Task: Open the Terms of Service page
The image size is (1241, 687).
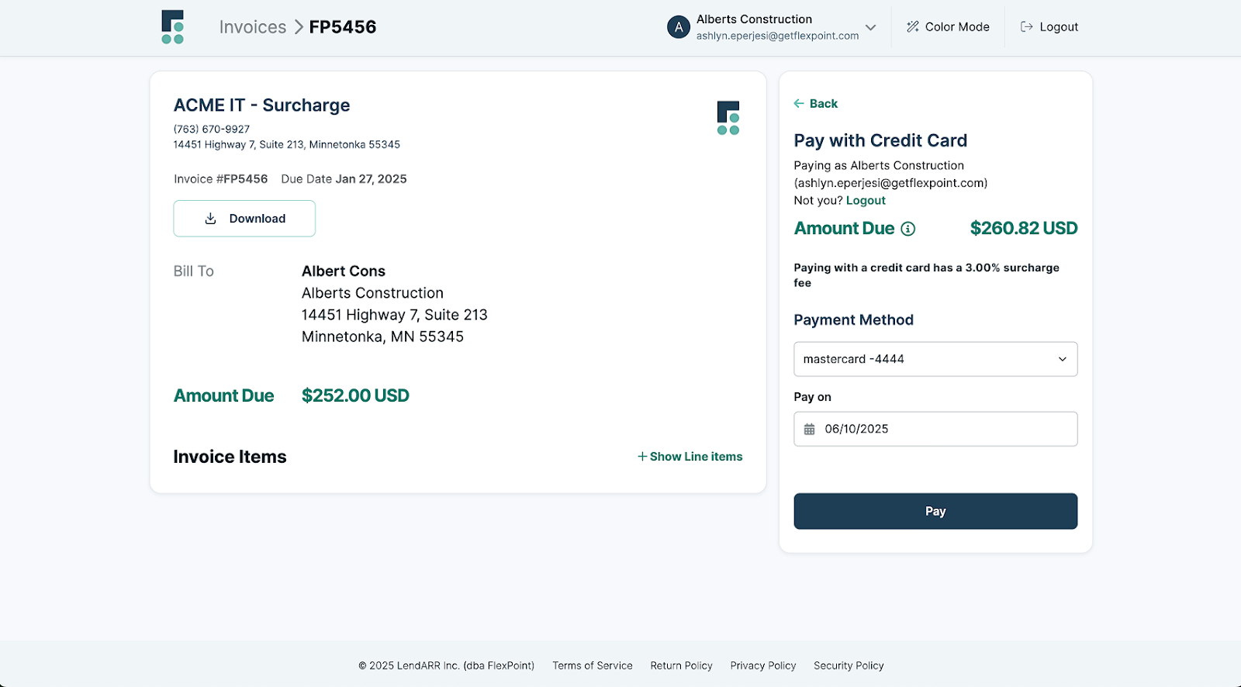Action: [592, 665]
